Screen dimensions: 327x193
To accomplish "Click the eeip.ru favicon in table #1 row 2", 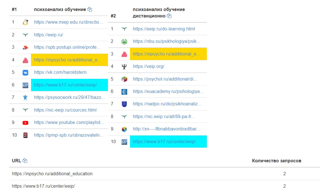I will coord(25,35).
